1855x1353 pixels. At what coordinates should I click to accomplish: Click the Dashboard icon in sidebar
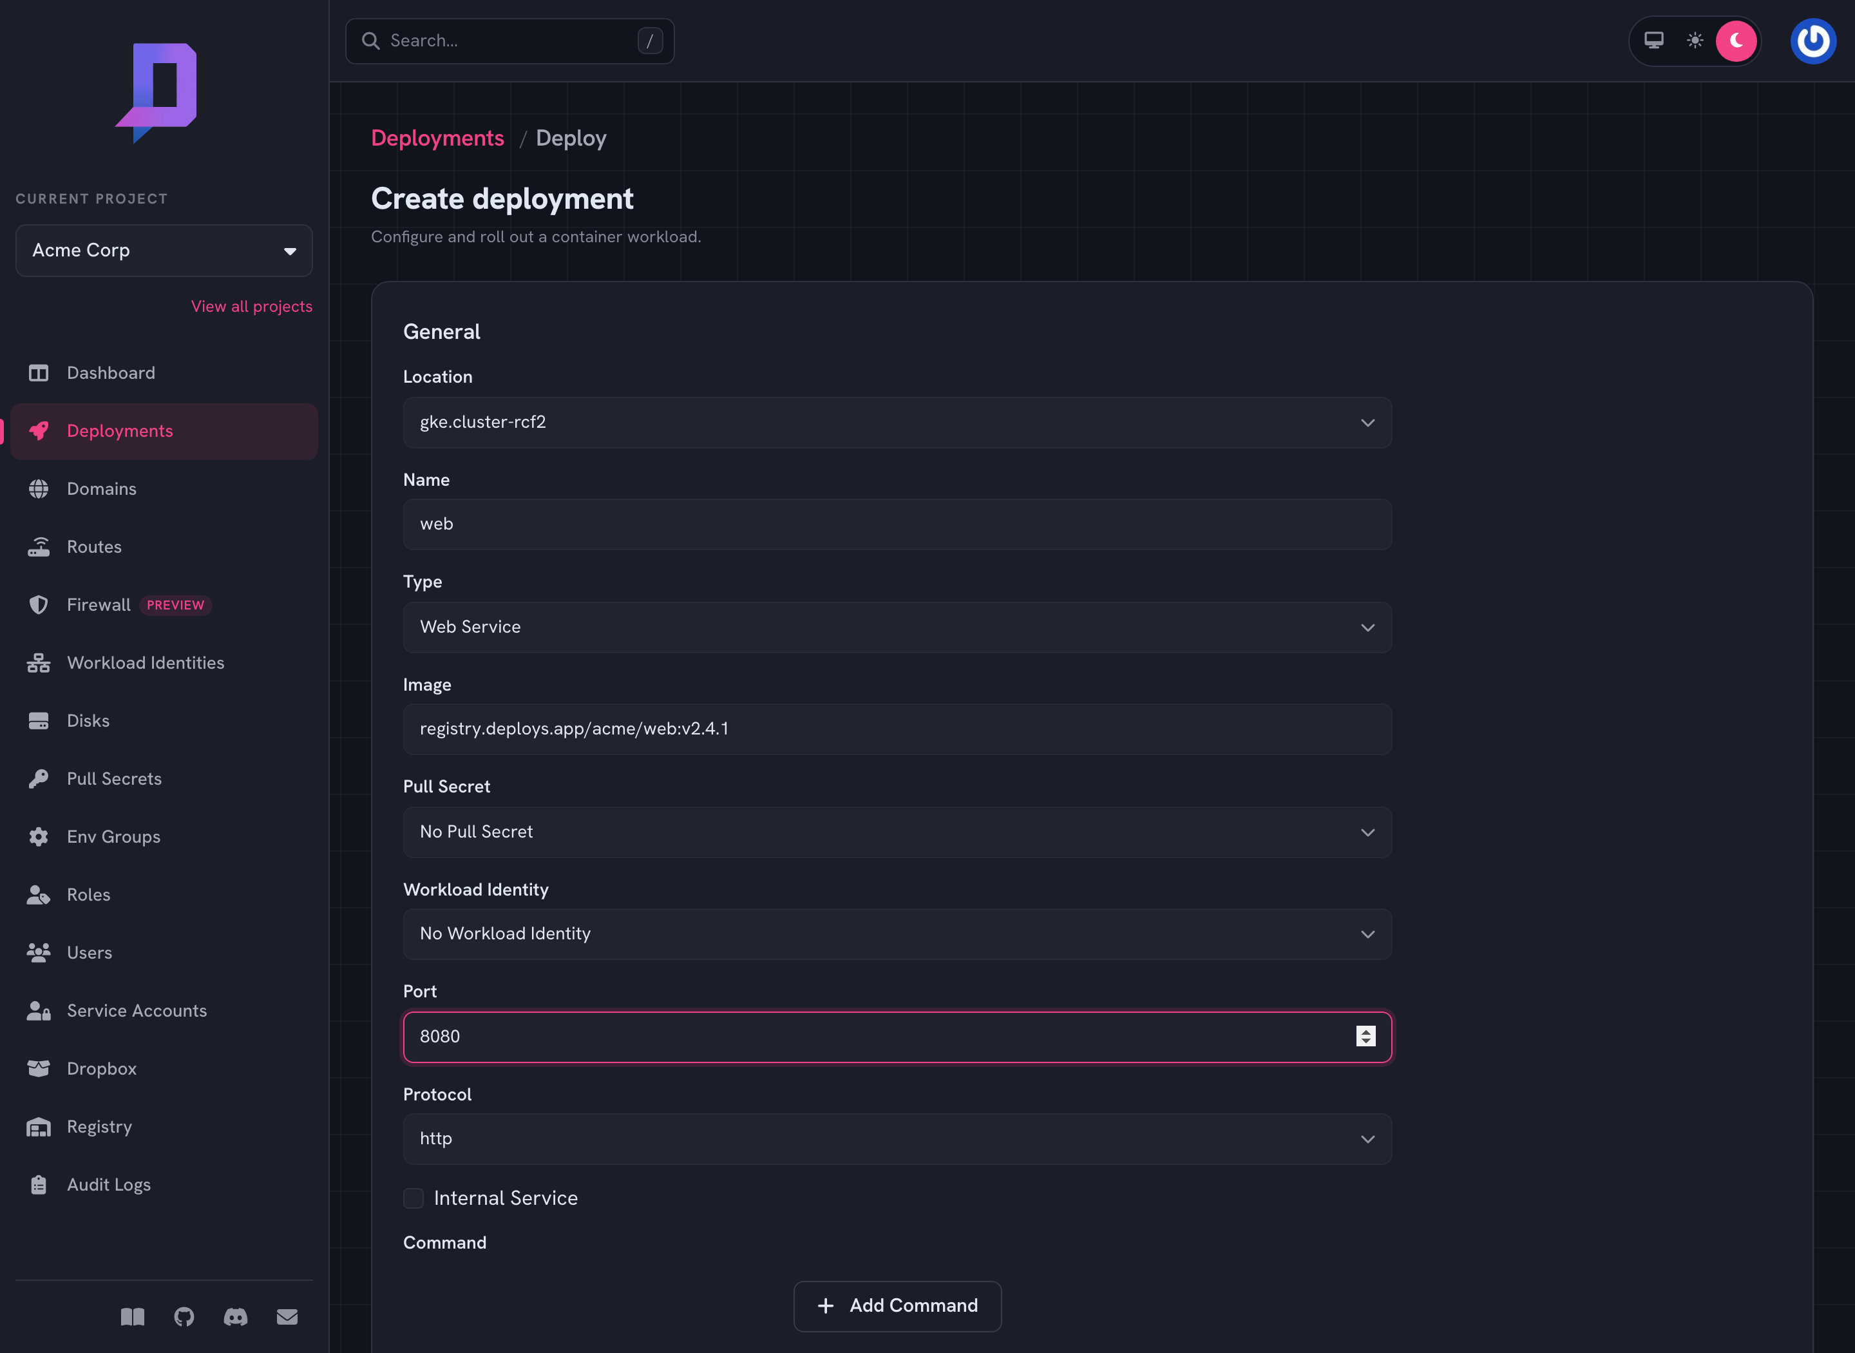[x=39, y=372]
